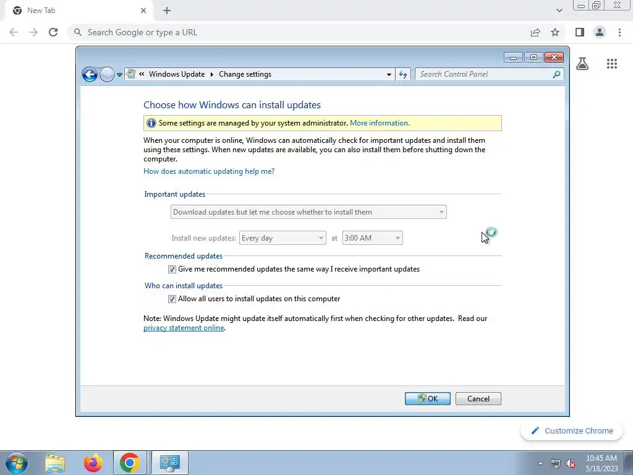The width and height of the screenshot is (633, 475).
Task: Open Google apps grid icon
Action: [x=612, y=64]
